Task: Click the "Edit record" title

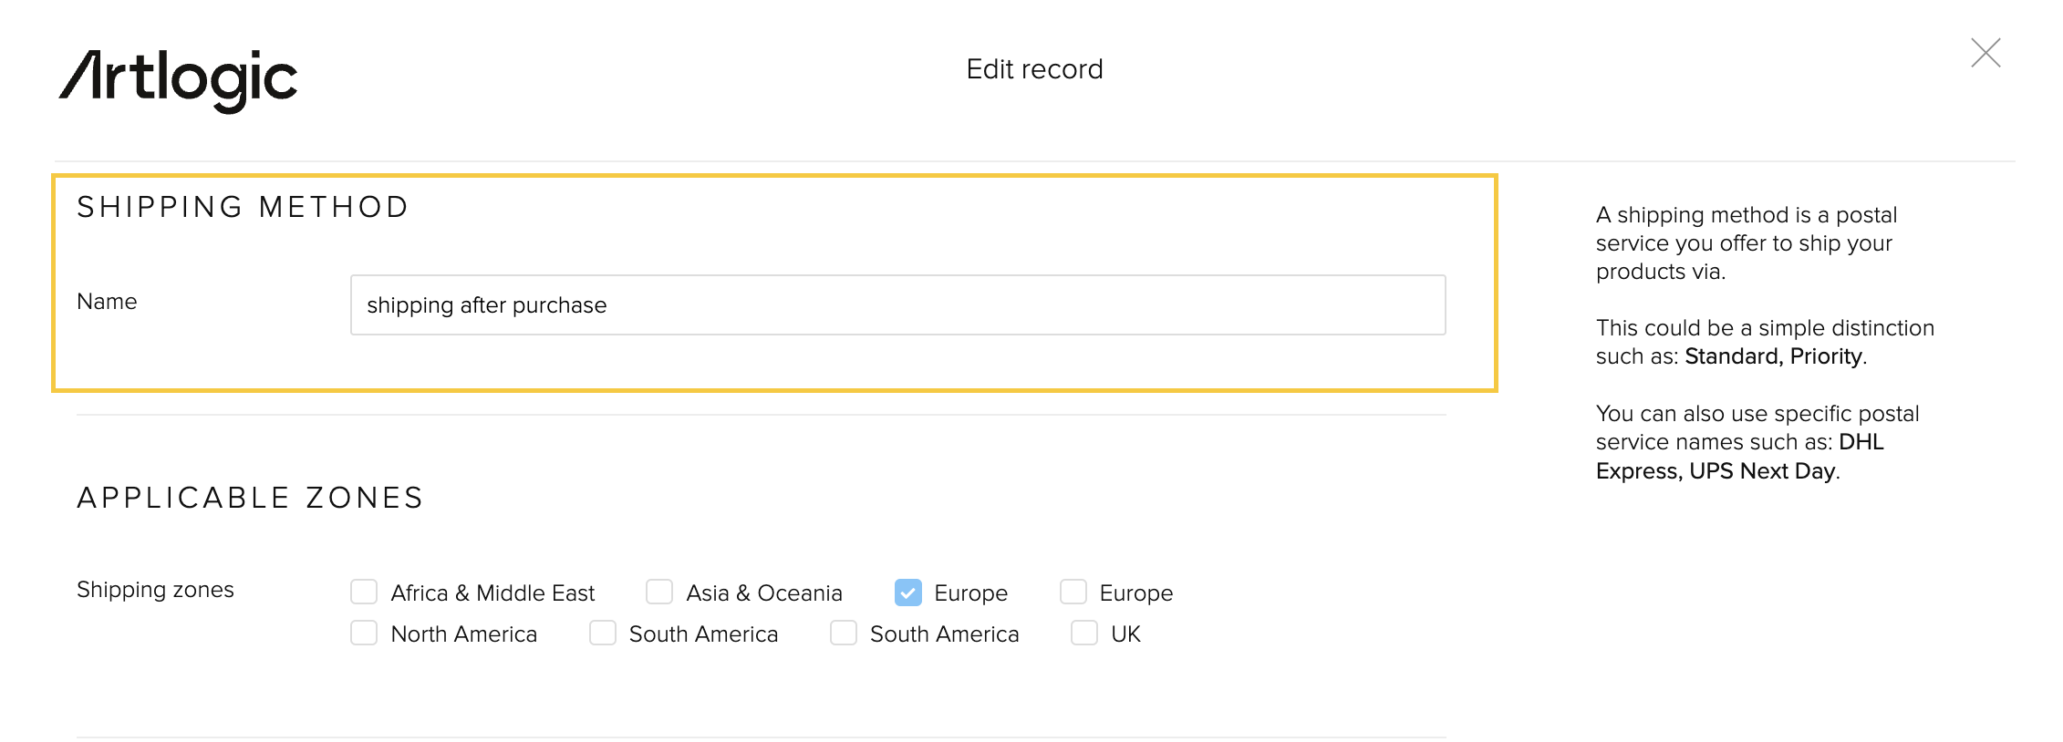Action: pyautogui.click(x=1034, y=69)
